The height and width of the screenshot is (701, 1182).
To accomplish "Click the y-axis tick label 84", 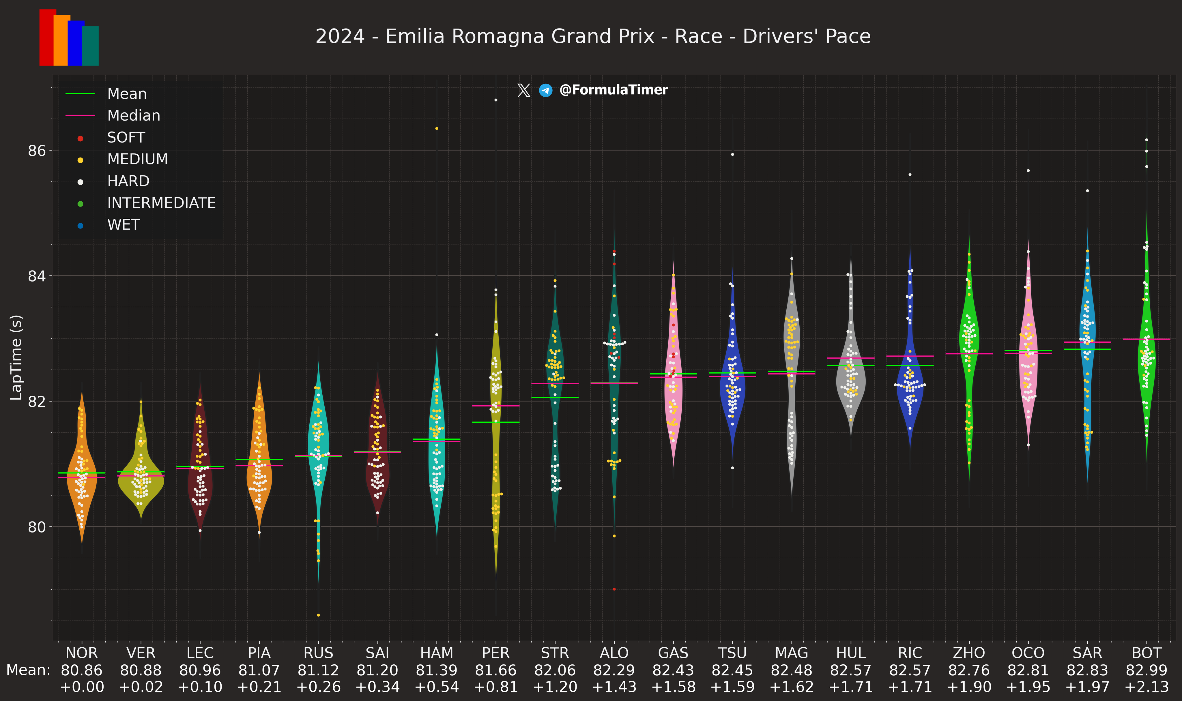I will pyautogui.click(x=37, y=276).
